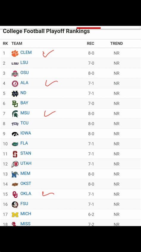The image size is (141, 252).
Task: Tap the Clemson tiger paw logo
Action: [x=15, y=53]
